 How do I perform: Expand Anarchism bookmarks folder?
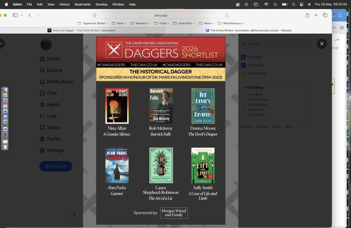[184, 23]
